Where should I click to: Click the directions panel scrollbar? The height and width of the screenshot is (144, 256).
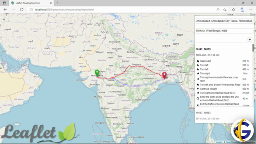pos(253,48)
